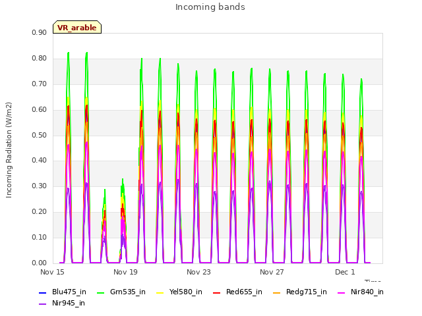Screen dimensions: 422x316
Task: Click the Red655_in legend label
Action: point(244,292)
